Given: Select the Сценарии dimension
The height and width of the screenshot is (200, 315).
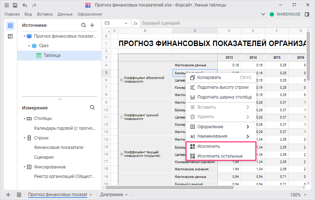Looking at the screenshot, I should (x=44, y=157).
